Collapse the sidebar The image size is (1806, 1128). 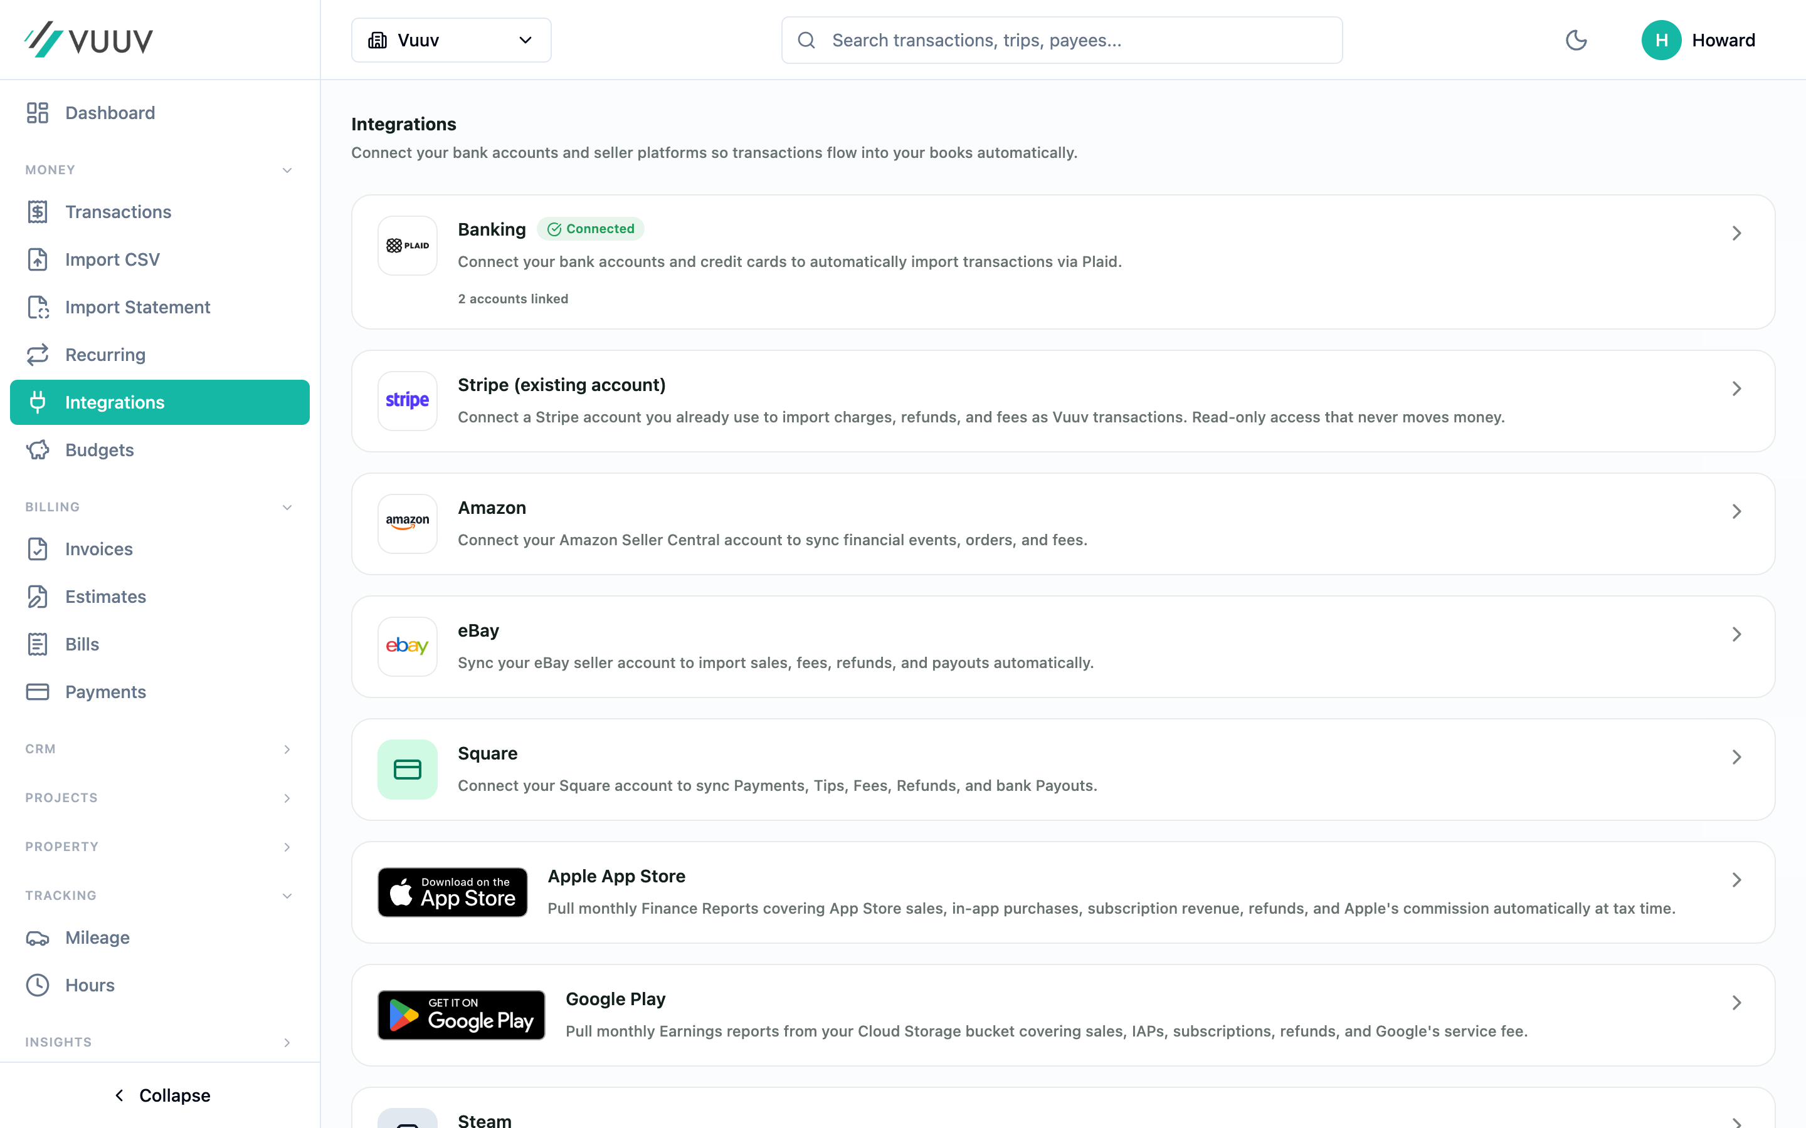click(161, 1095)
